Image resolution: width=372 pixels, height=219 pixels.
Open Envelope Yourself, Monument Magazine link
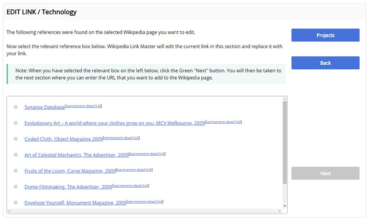pos(76,203)
